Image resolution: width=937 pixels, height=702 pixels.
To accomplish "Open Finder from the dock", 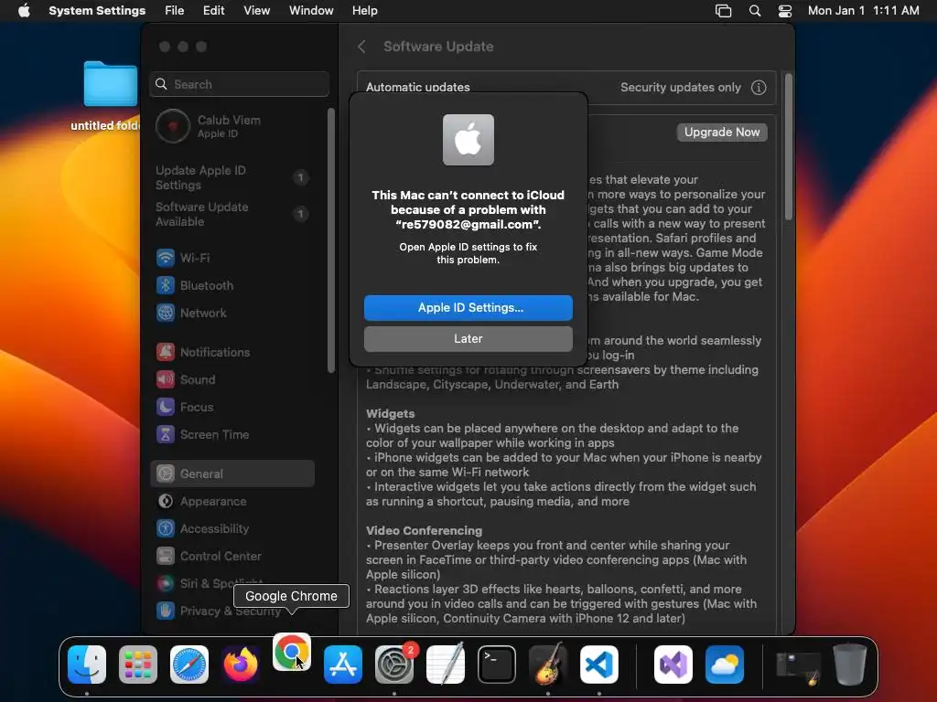I will pos(87,664).
